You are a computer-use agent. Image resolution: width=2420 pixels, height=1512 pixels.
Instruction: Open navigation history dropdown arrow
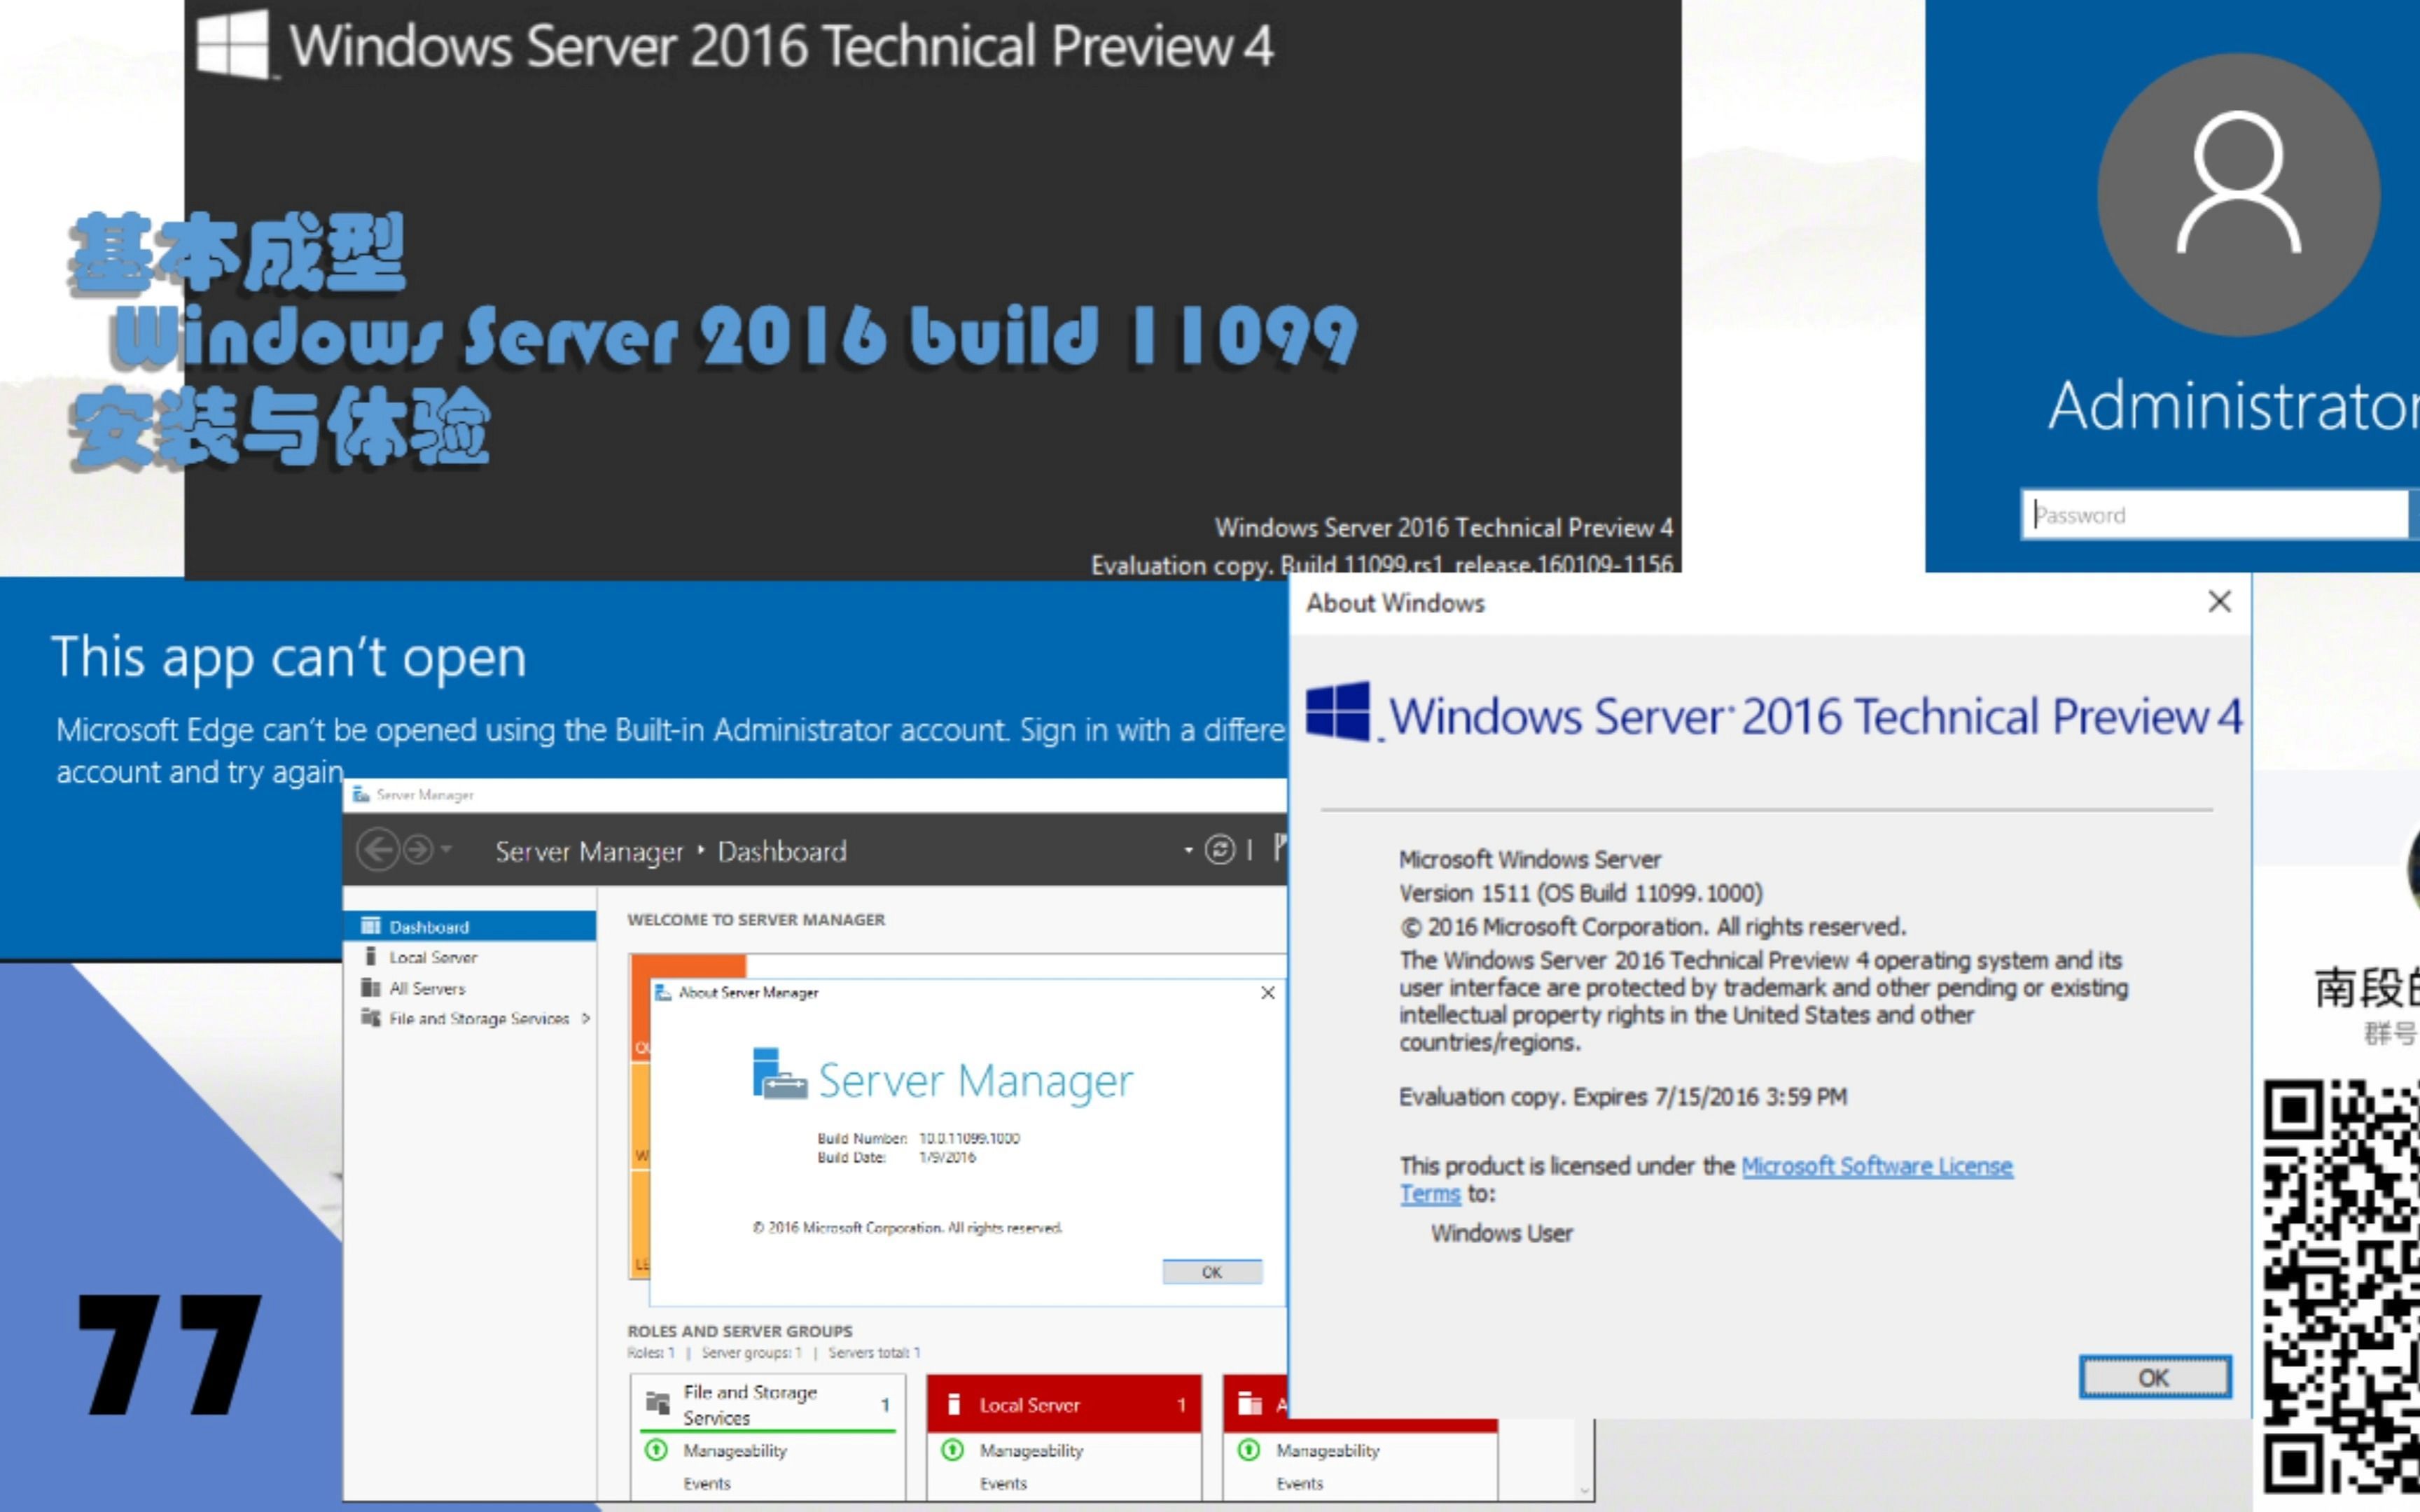[446, 850]
